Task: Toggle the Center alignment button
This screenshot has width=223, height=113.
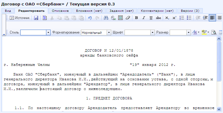Action: 220,18
